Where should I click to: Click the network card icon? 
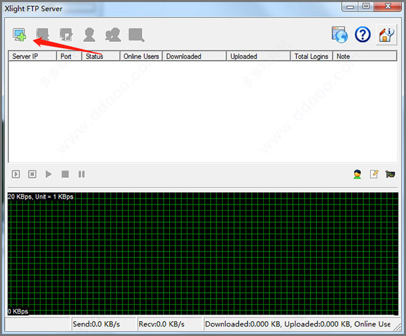click(390, 174)
